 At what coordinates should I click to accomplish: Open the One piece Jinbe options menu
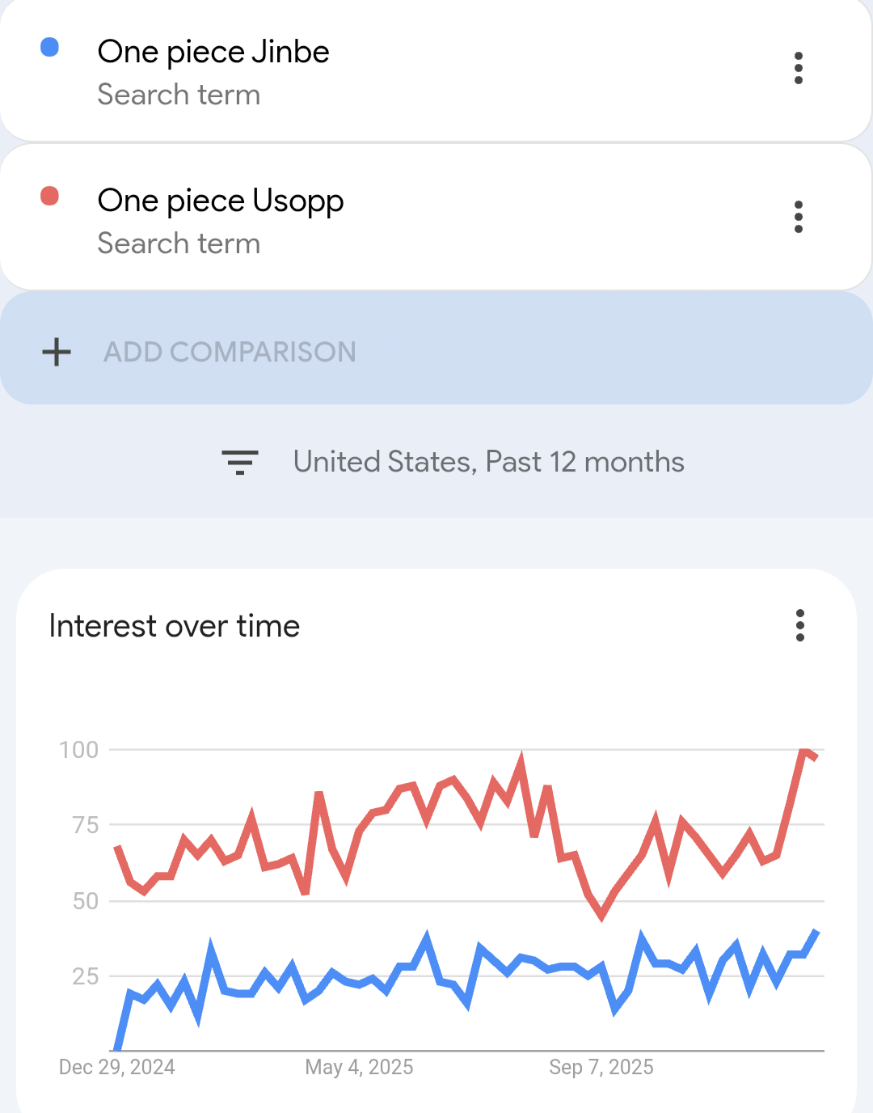[x=799, y=68]
